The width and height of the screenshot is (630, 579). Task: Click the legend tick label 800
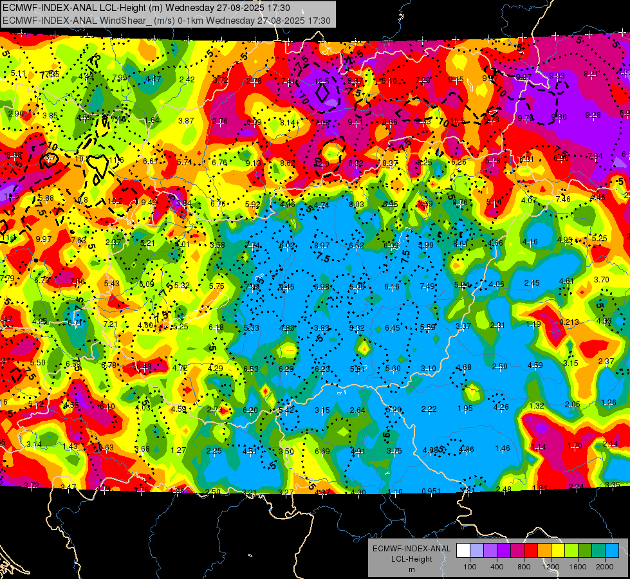(x=524, y=567)
